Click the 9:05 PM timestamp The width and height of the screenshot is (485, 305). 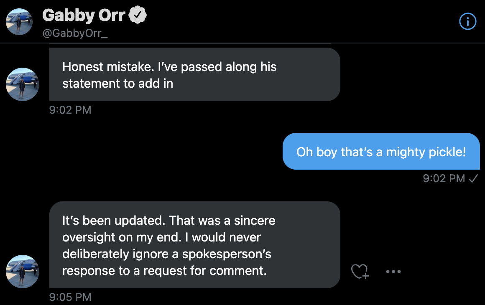click(x=70, y=297)
